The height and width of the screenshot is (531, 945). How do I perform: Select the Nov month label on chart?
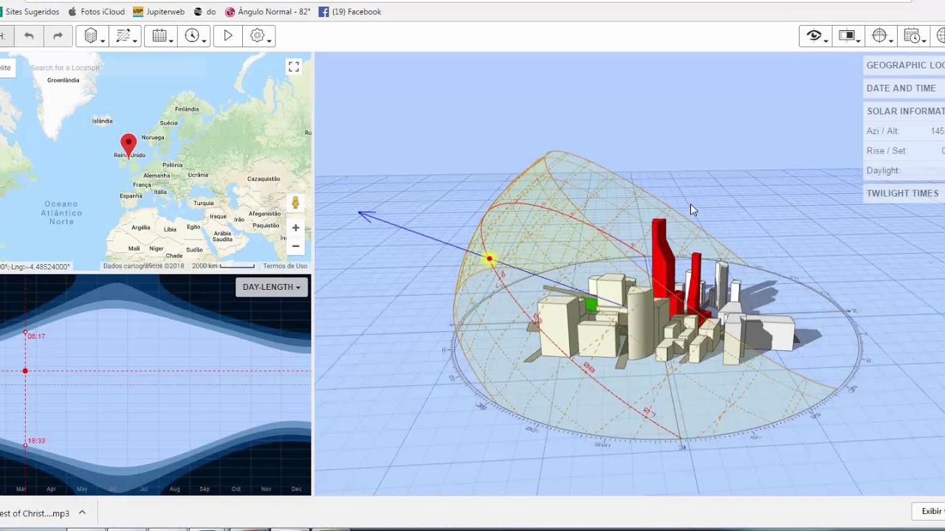pos(266,489)
